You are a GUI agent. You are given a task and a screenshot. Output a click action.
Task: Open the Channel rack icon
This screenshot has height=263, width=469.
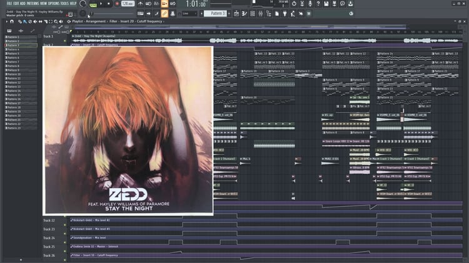(x=253, y=14)
